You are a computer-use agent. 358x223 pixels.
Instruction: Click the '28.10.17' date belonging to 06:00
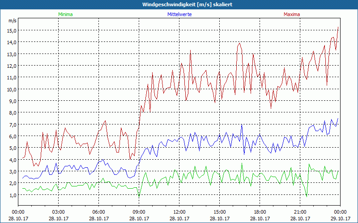98,219
